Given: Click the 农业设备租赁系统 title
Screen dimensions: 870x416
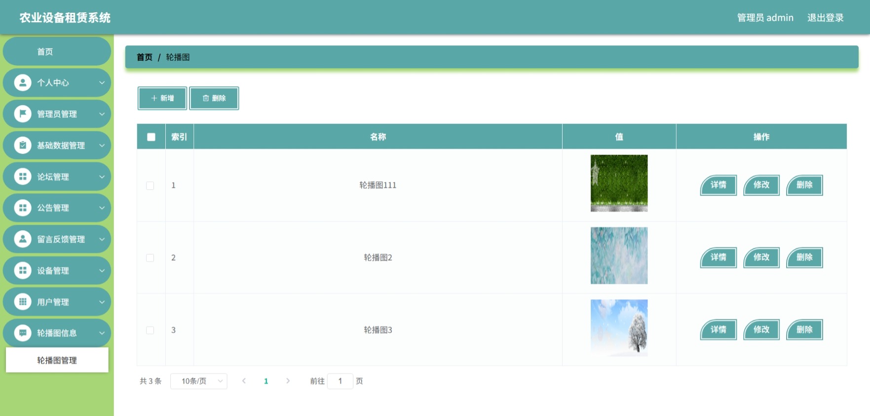Looking at the screenshot, I should click(65, 18).
